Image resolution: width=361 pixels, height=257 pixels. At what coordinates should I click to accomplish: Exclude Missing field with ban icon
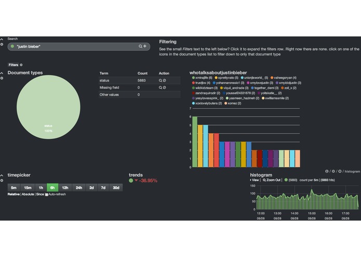164,87
